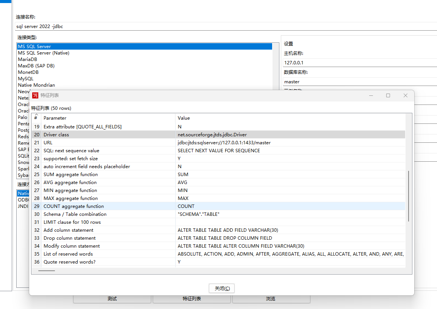Viewport: 437px width, 309px height.
Task: Select SUM aggregate function row
Action: click(218, 175)
